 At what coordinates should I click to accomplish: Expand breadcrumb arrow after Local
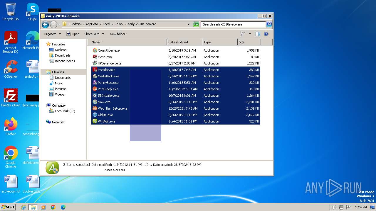[x=113, y=24]
